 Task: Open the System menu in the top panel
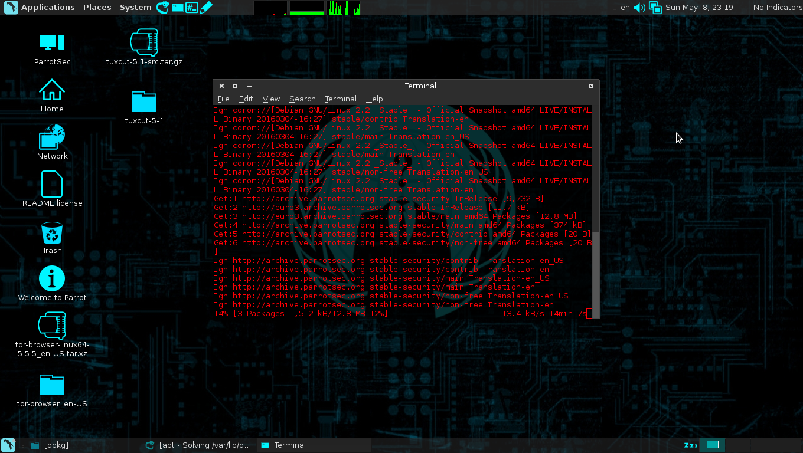[135, 7]
